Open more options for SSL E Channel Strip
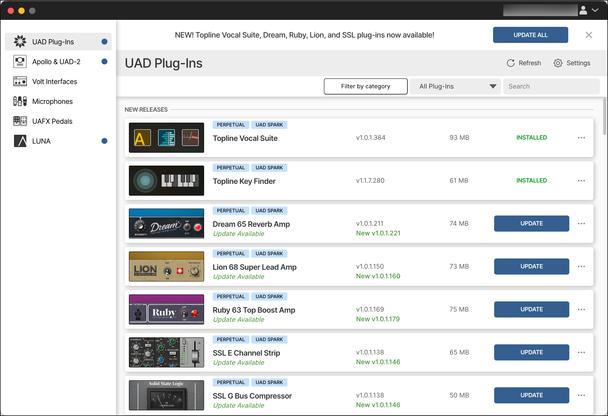 (581, 352)
